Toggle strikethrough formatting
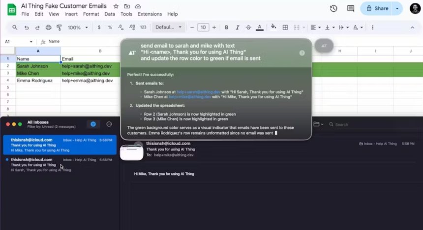The height and width of the screenshot is (230, 423). pos(248,27)
